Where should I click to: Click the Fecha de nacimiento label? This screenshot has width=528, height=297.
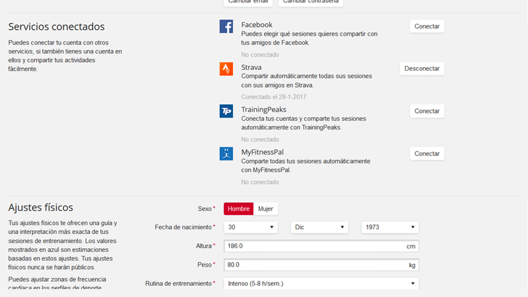[183, 227]
